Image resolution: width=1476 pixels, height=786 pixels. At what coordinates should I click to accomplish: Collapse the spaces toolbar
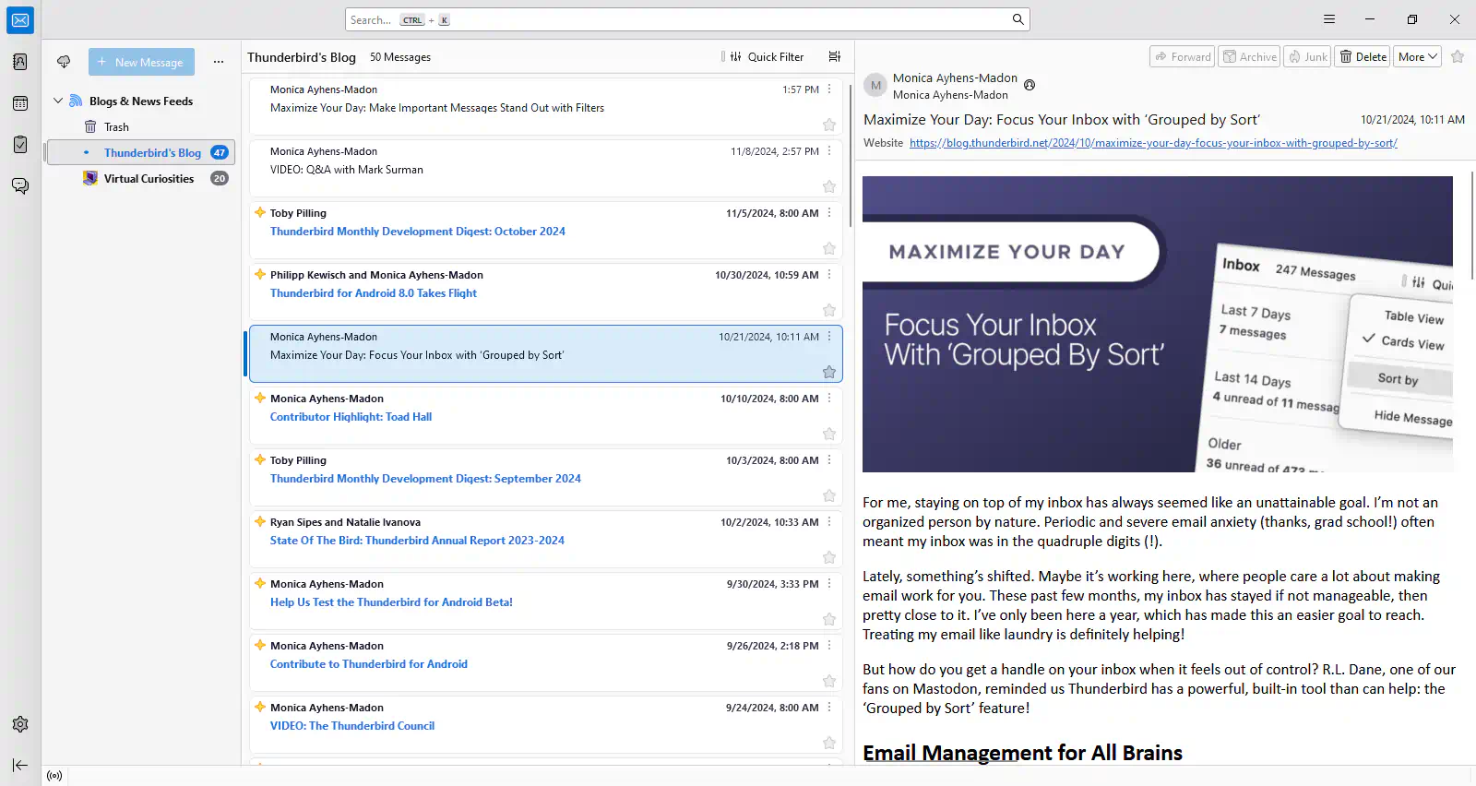click(20, 765)
